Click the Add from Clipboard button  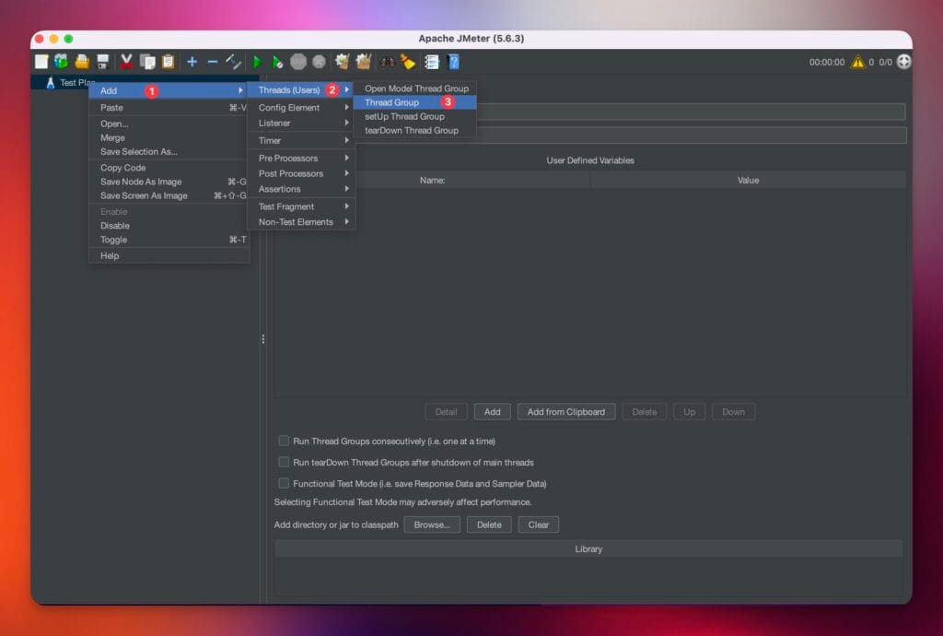pos(566,412)
